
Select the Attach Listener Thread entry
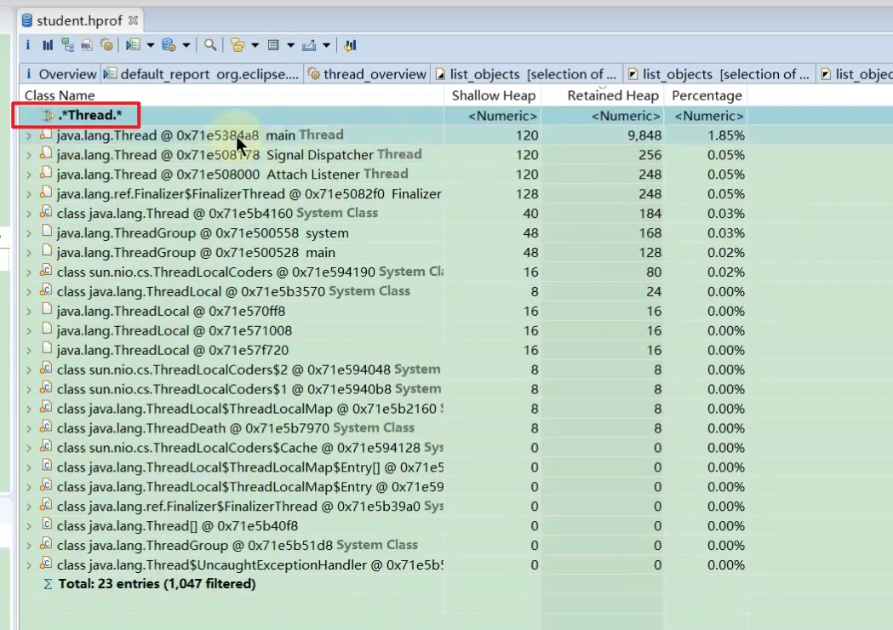232,175
